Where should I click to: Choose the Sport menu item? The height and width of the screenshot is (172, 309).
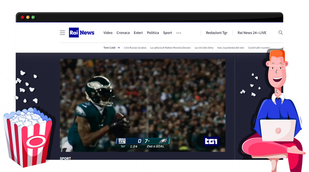click(x=167, y=33)
